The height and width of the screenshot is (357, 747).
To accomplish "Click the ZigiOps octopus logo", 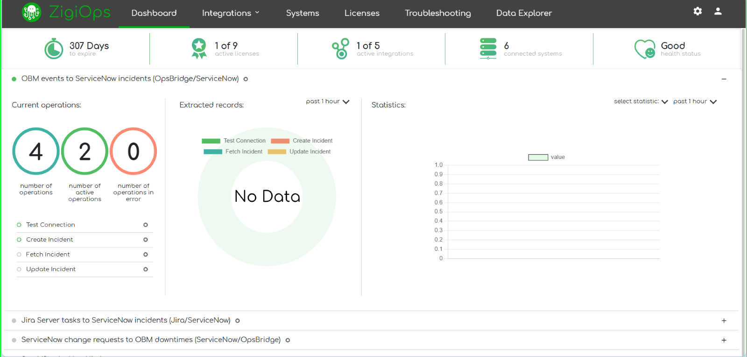I will pos(32,12).
